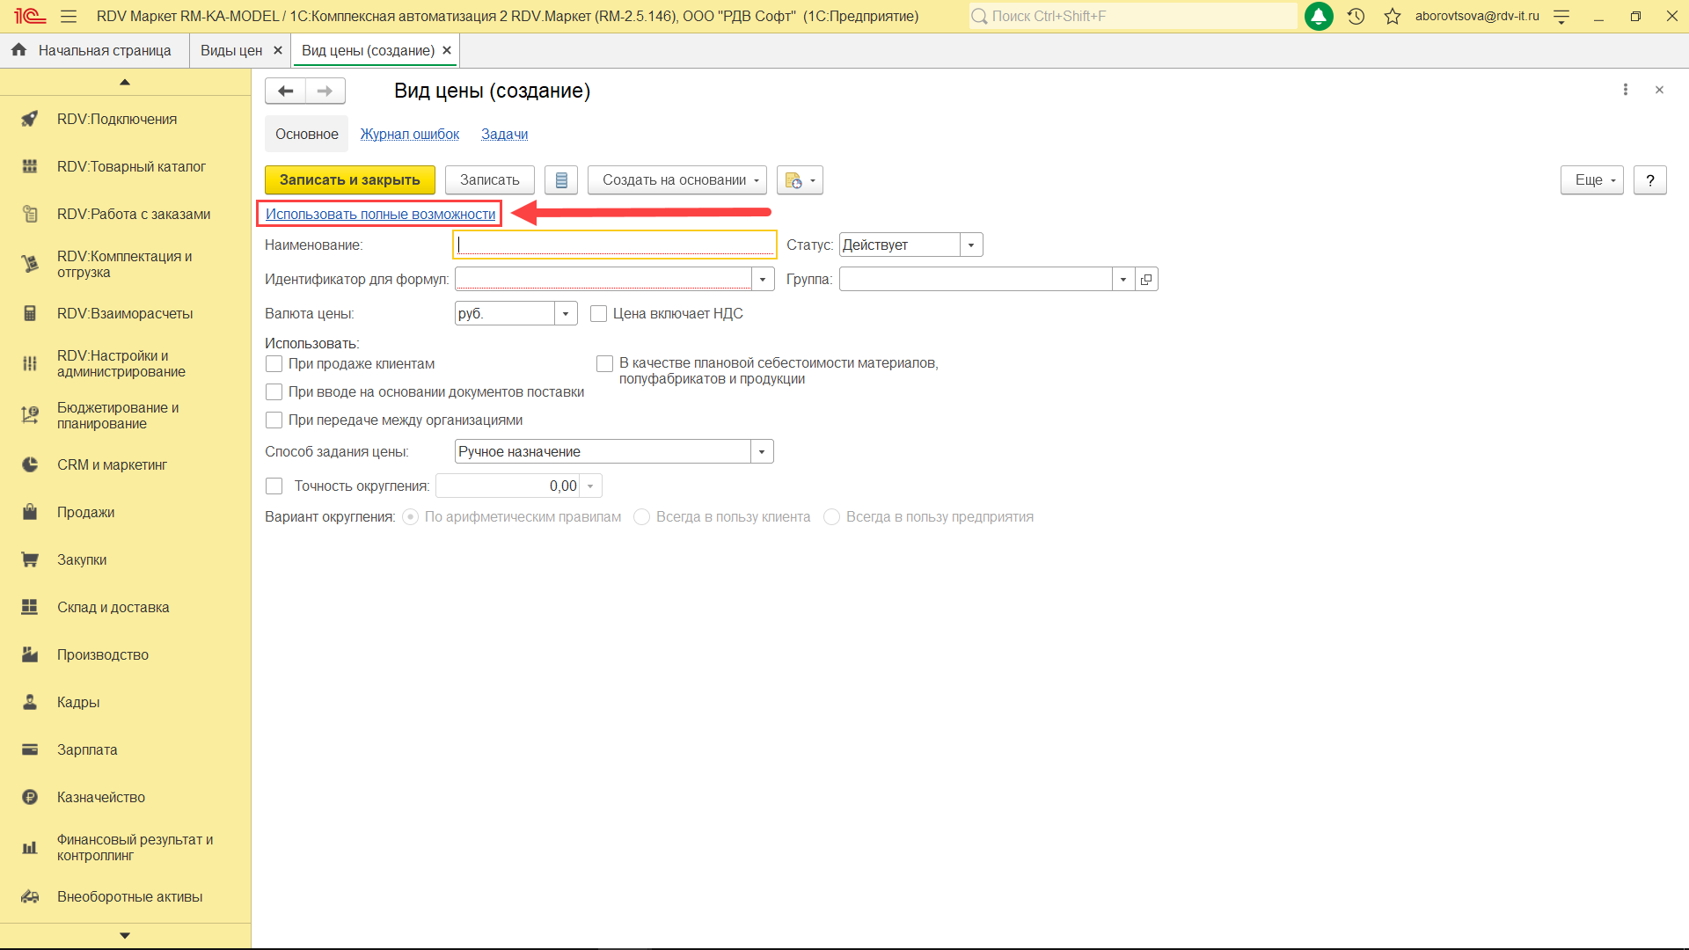
Task: Open the Журнал ошибок tab link
Action: (409, 135)
